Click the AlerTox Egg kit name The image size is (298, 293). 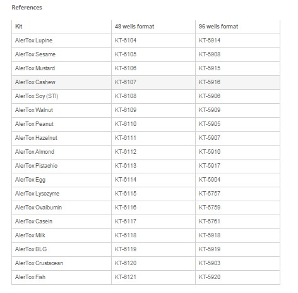tap(30, 180)
